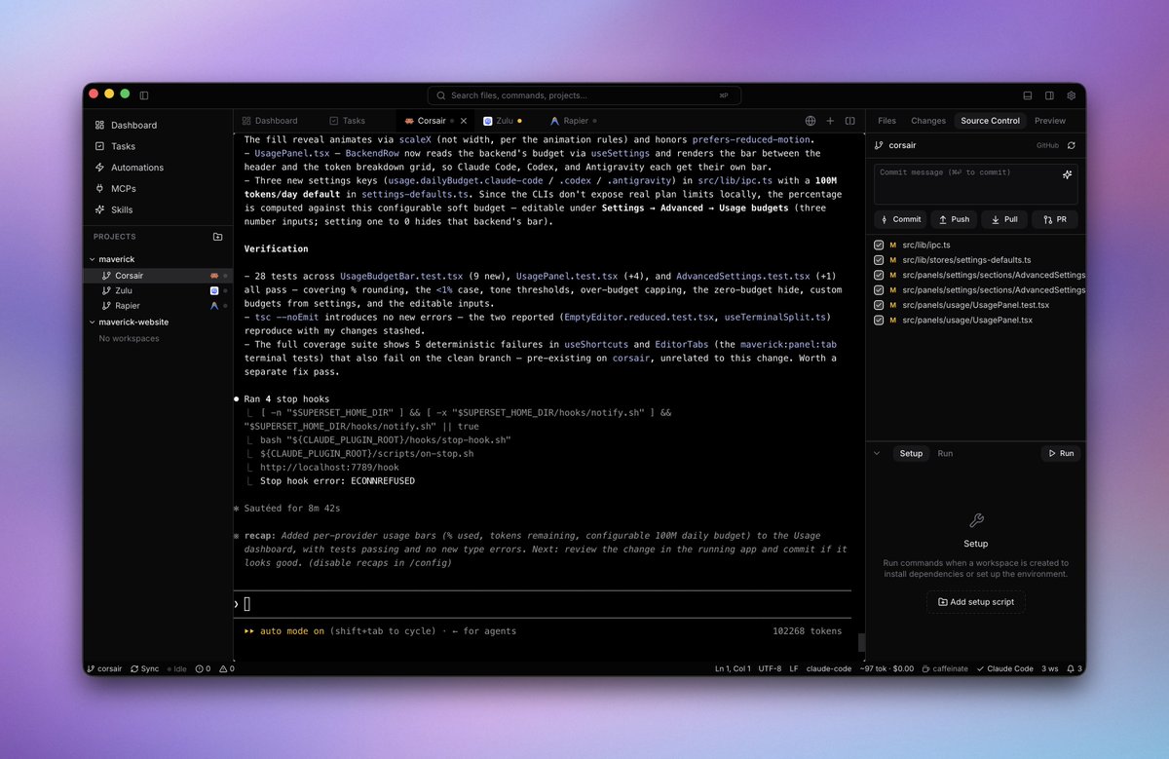Image resolution: width=1169 pixels, height=759 pixels.
Task: Click the 3 ws indicator in status bar
Action: click(x=1049, y=669)
